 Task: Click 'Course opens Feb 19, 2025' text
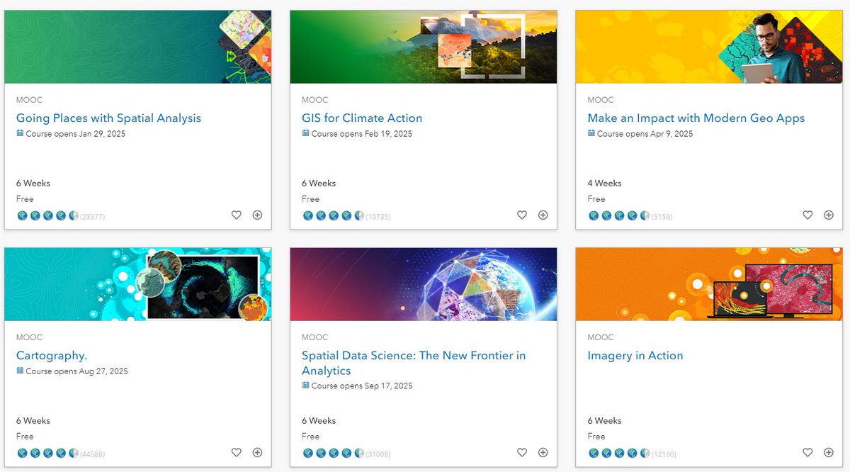click(362, 134)
